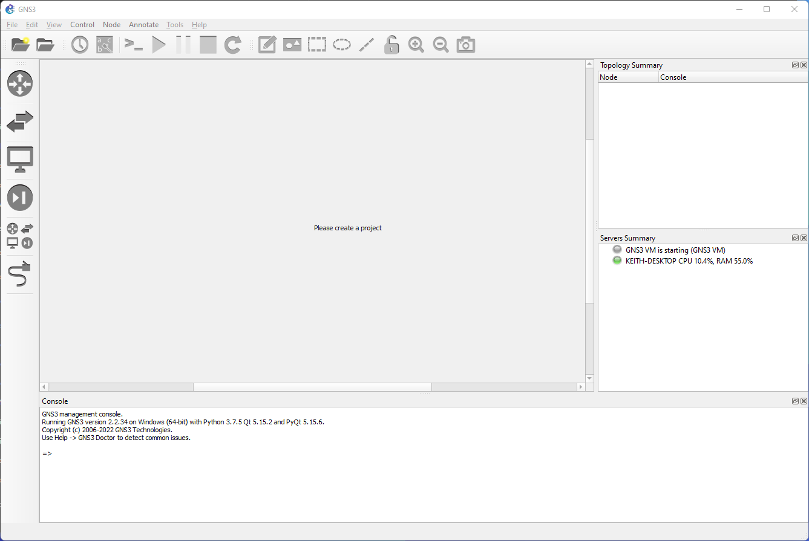Stop all nodes
Image resolution: width=809 pixels, height=541 pixels.
click(208, 44)
